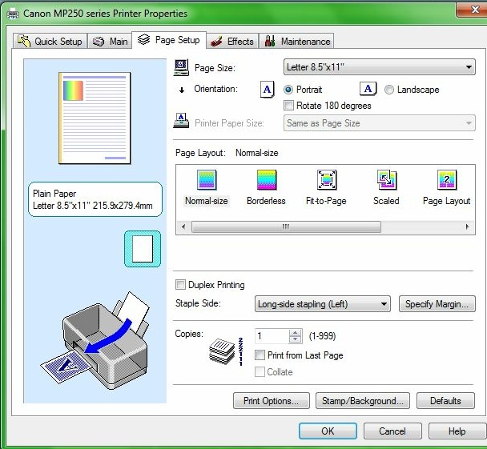This screenshot has height=449, width=487.
Task: Select the Normal-size layout icon
Action: coord(207,179)
